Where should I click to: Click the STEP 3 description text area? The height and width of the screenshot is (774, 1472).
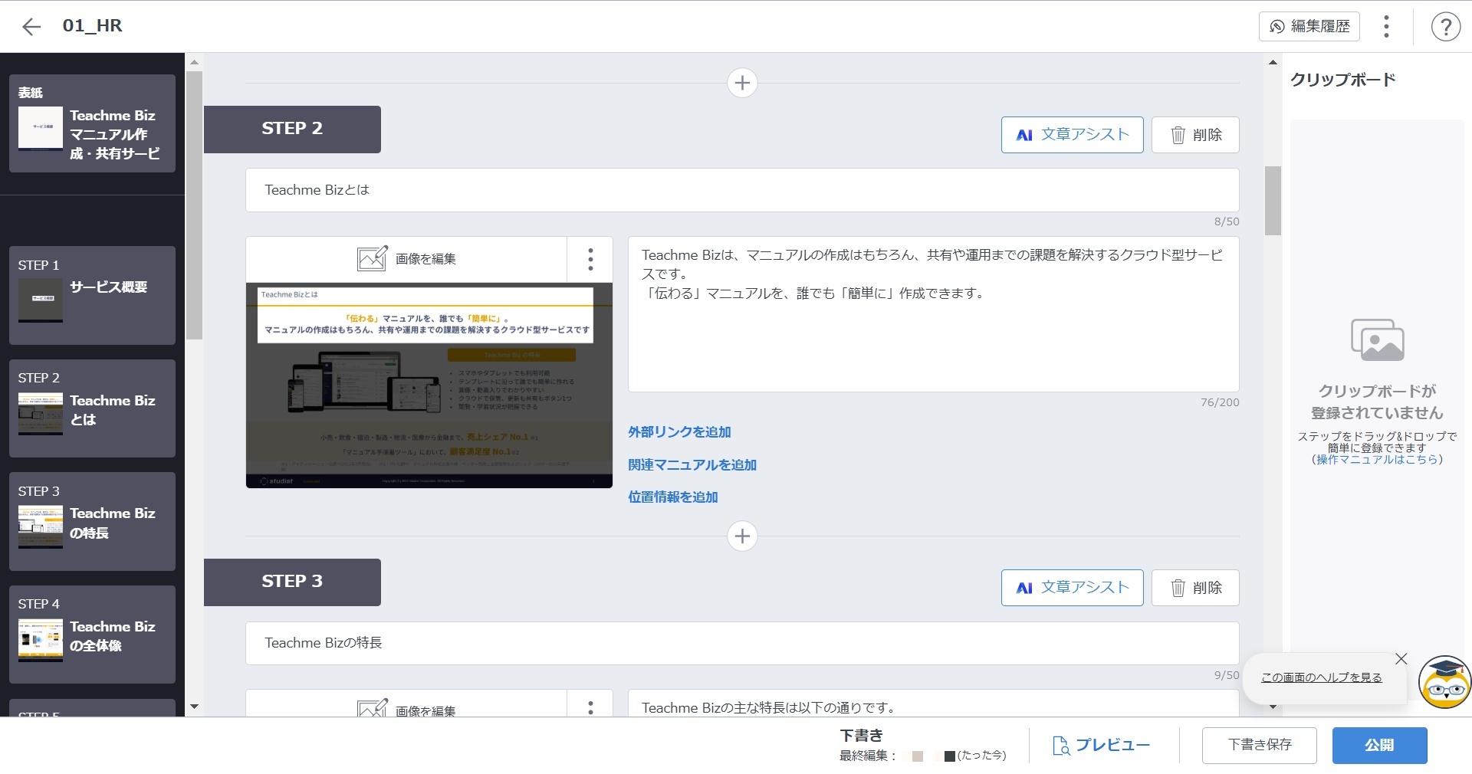[933, 703]
